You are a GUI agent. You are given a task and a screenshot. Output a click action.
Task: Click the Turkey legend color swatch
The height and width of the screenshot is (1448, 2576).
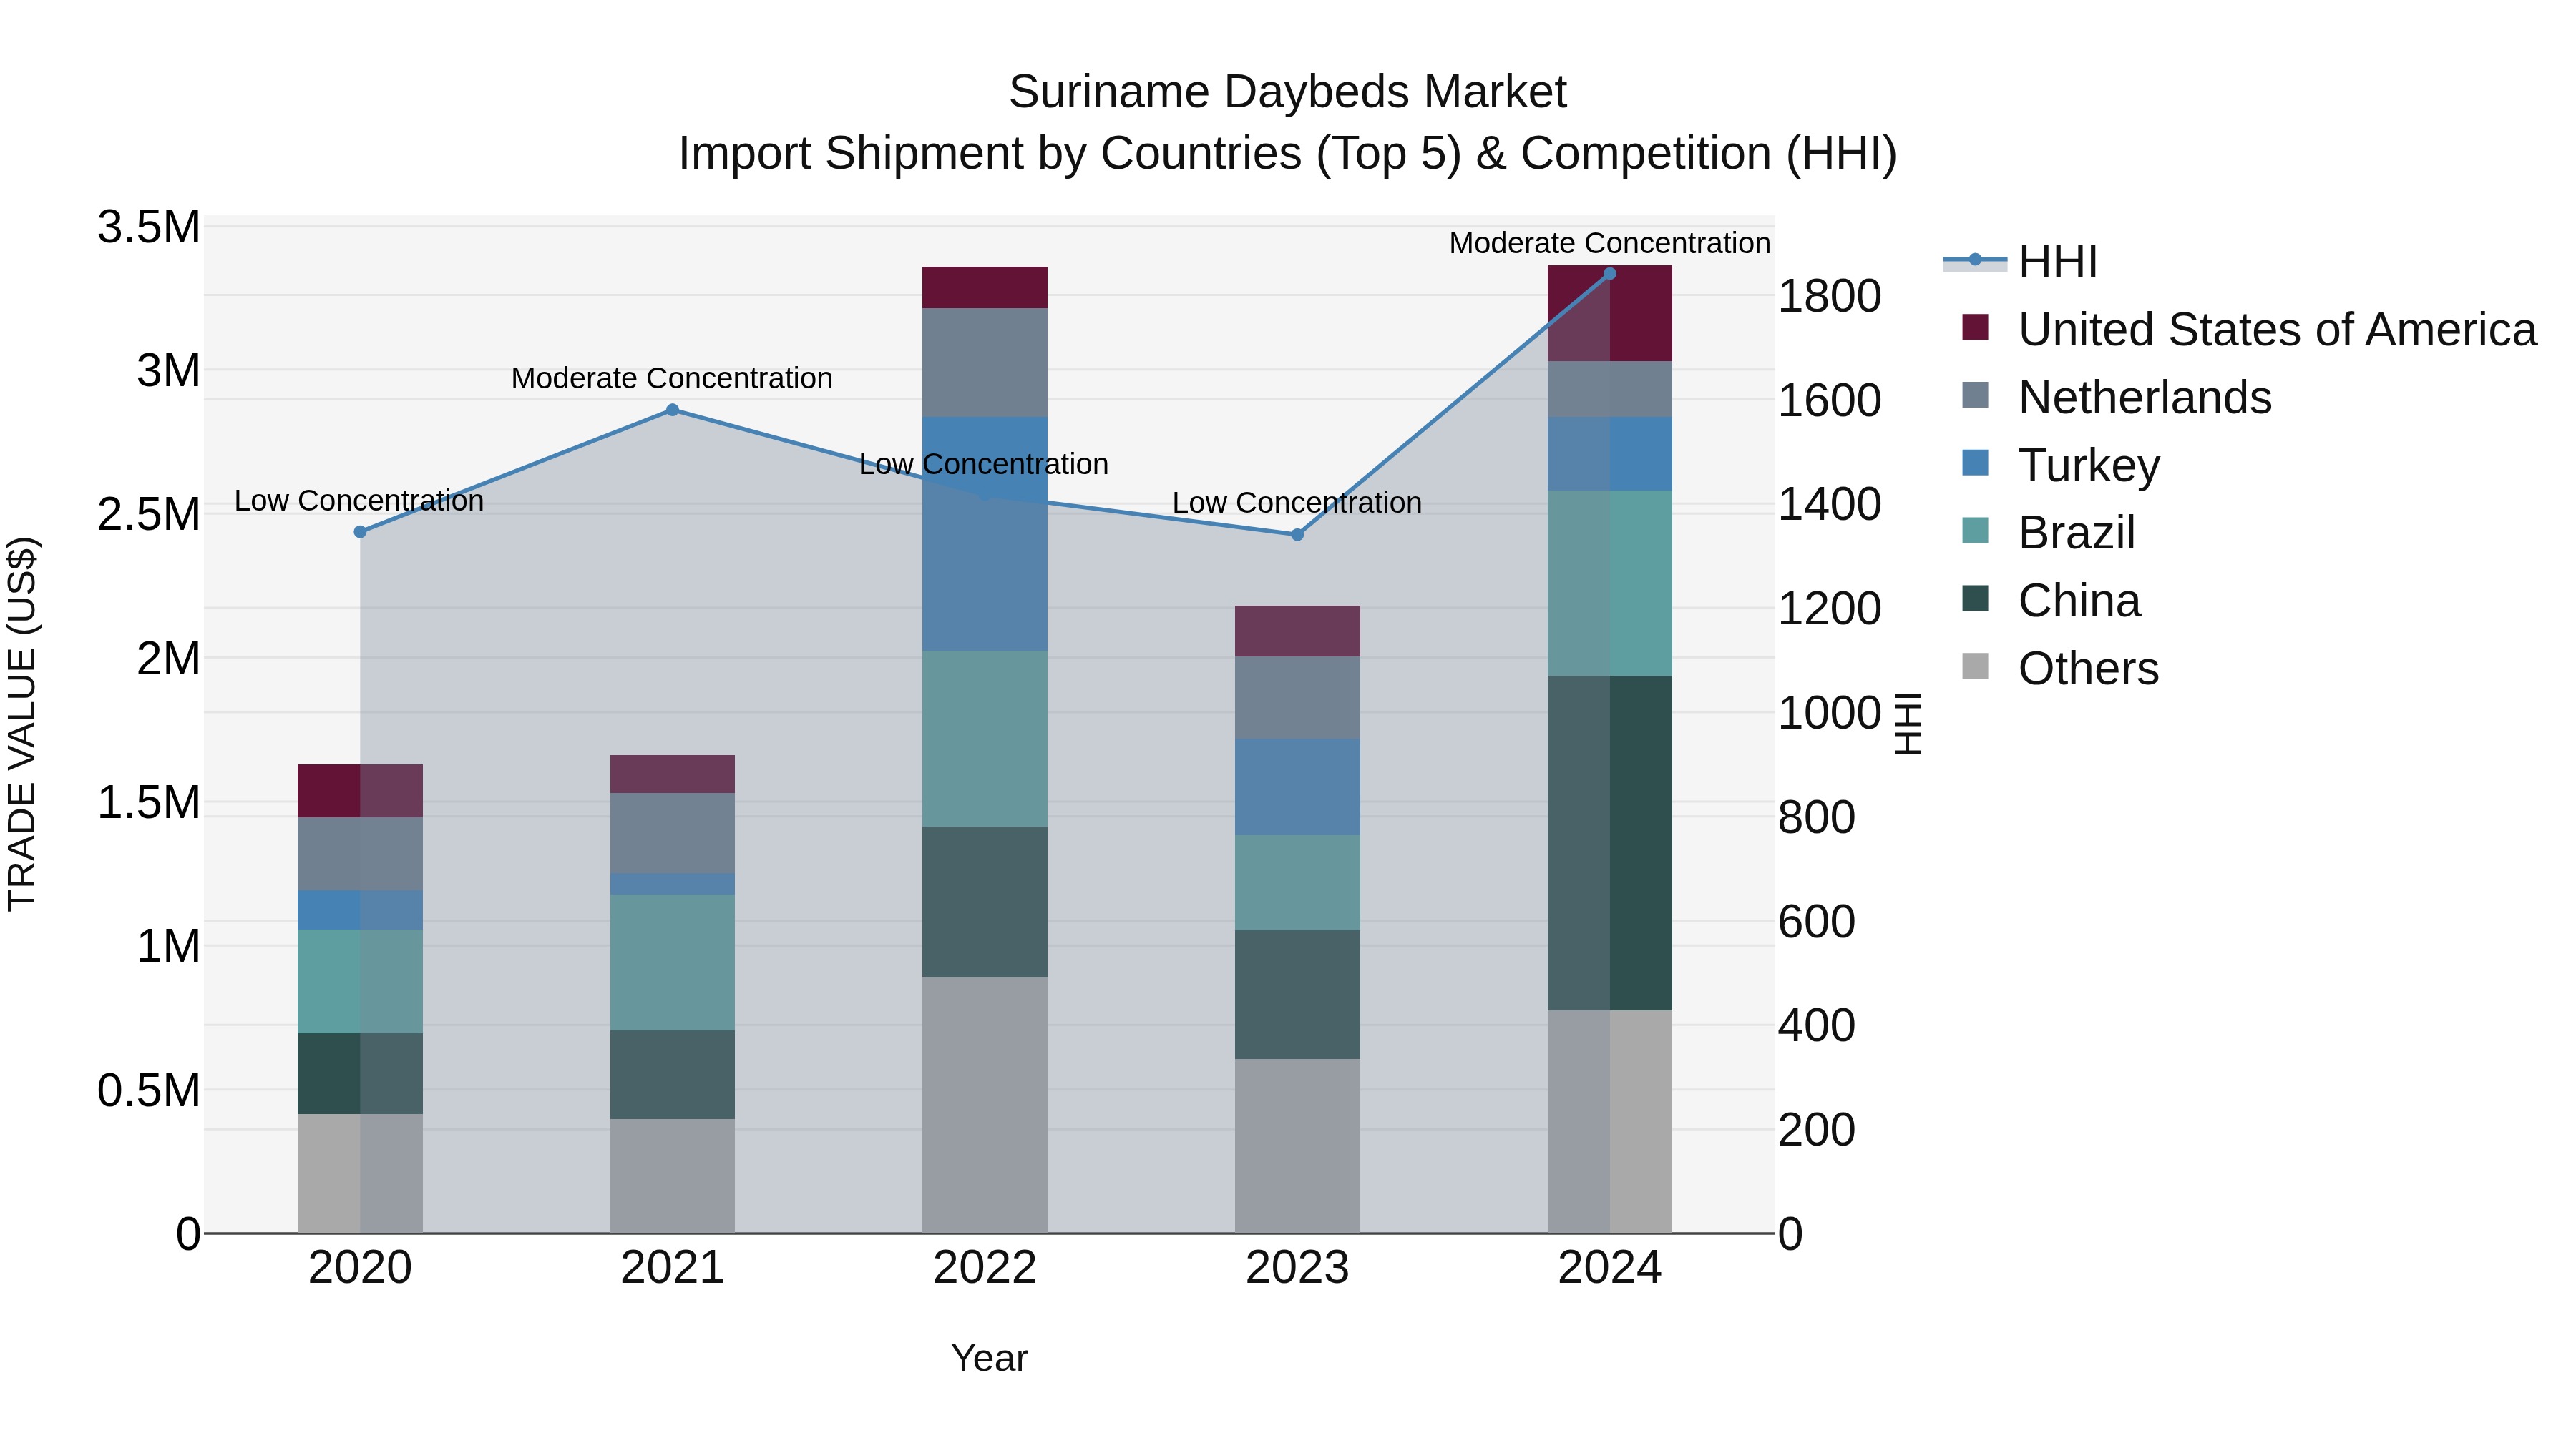tap(1975, 463)
